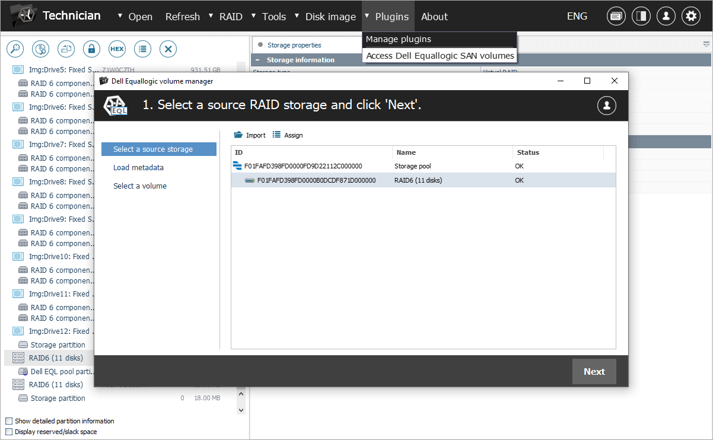Toggle the side panel layout icon

[x=641, y=17]
